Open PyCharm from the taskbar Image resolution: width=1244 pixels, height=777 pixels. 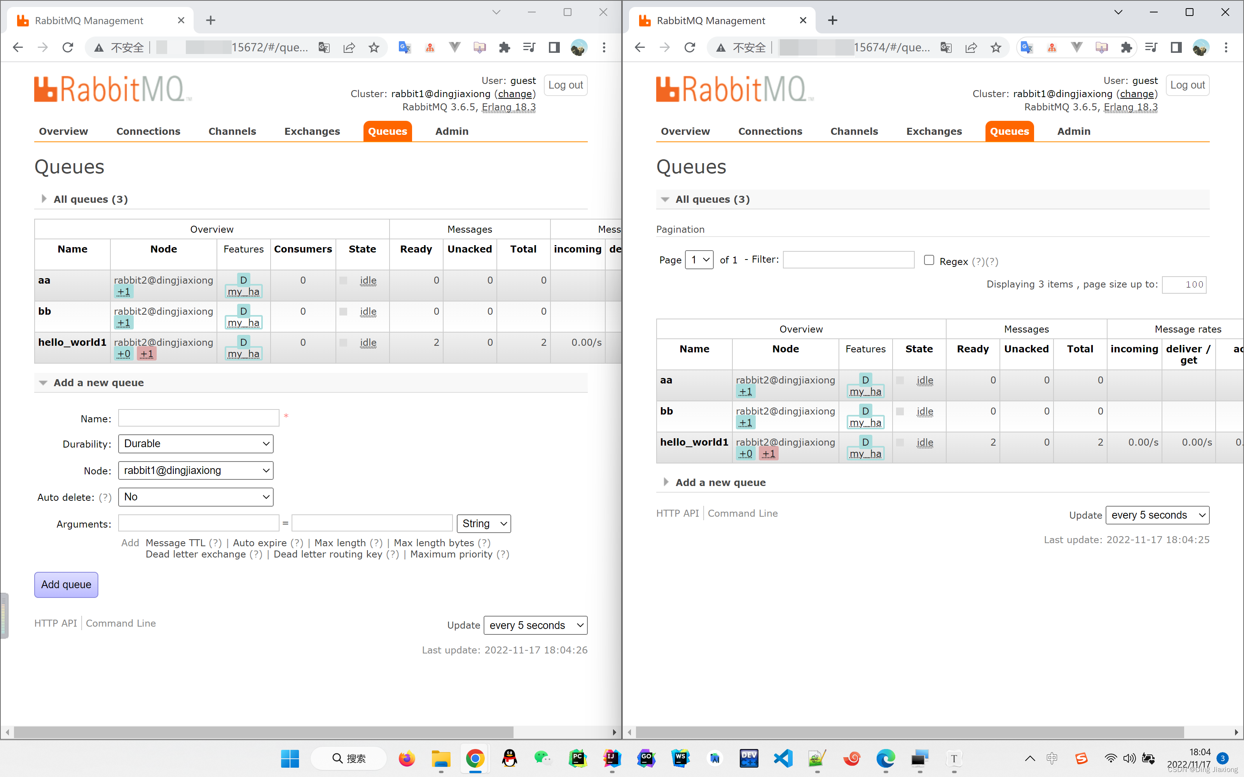pos(578,758)
